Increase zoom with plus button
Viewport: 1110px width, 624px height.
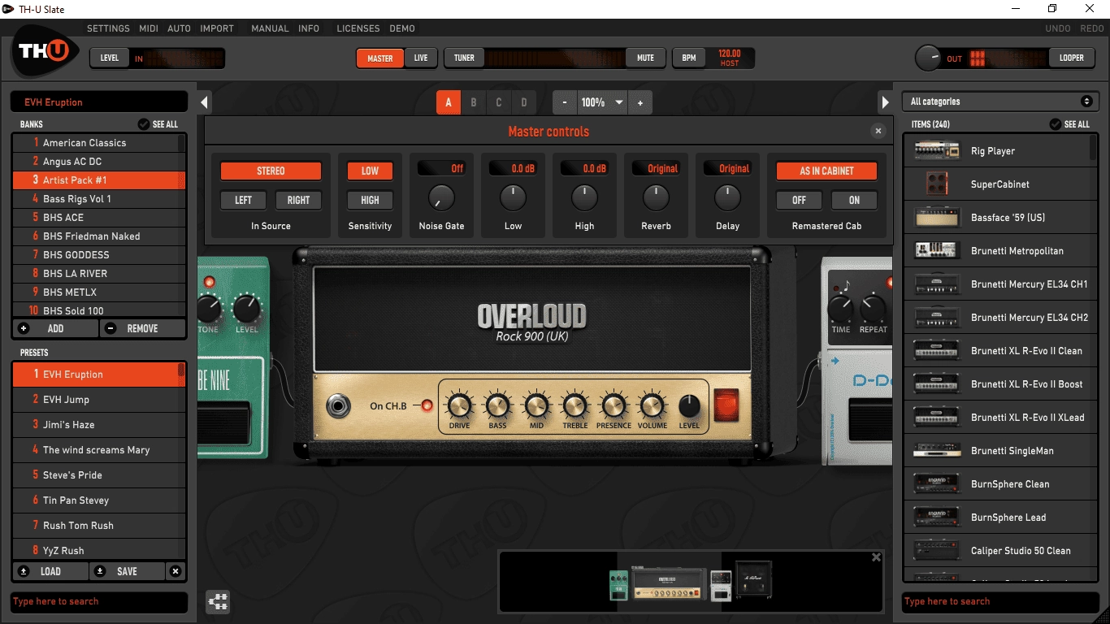[640, 102]
